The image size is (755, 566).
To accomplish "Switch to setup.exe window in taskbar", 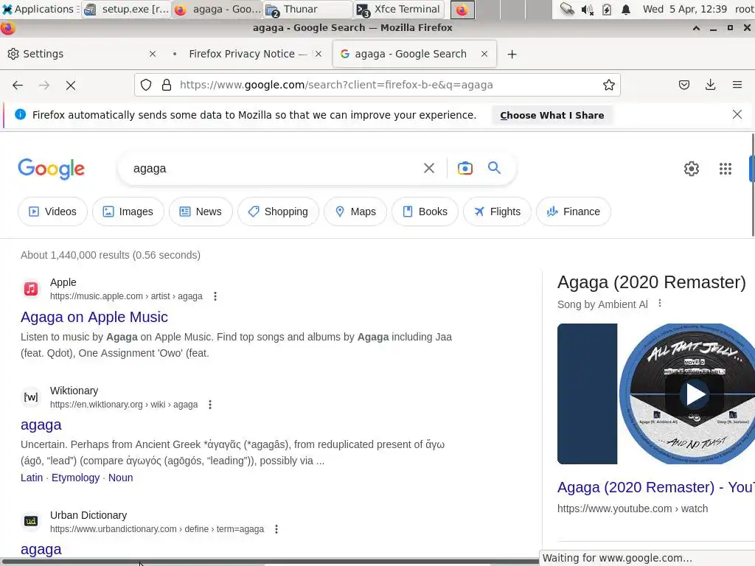I will (x=125, y=10).
